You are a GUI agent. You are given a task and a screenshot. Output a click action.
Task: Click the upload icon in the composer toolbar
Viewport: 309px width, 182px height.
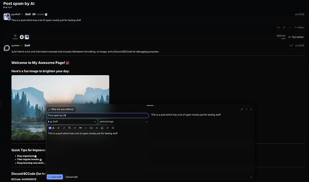point(91,128)
